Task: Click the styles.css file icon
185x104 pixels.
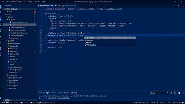Action: [8, 62]
